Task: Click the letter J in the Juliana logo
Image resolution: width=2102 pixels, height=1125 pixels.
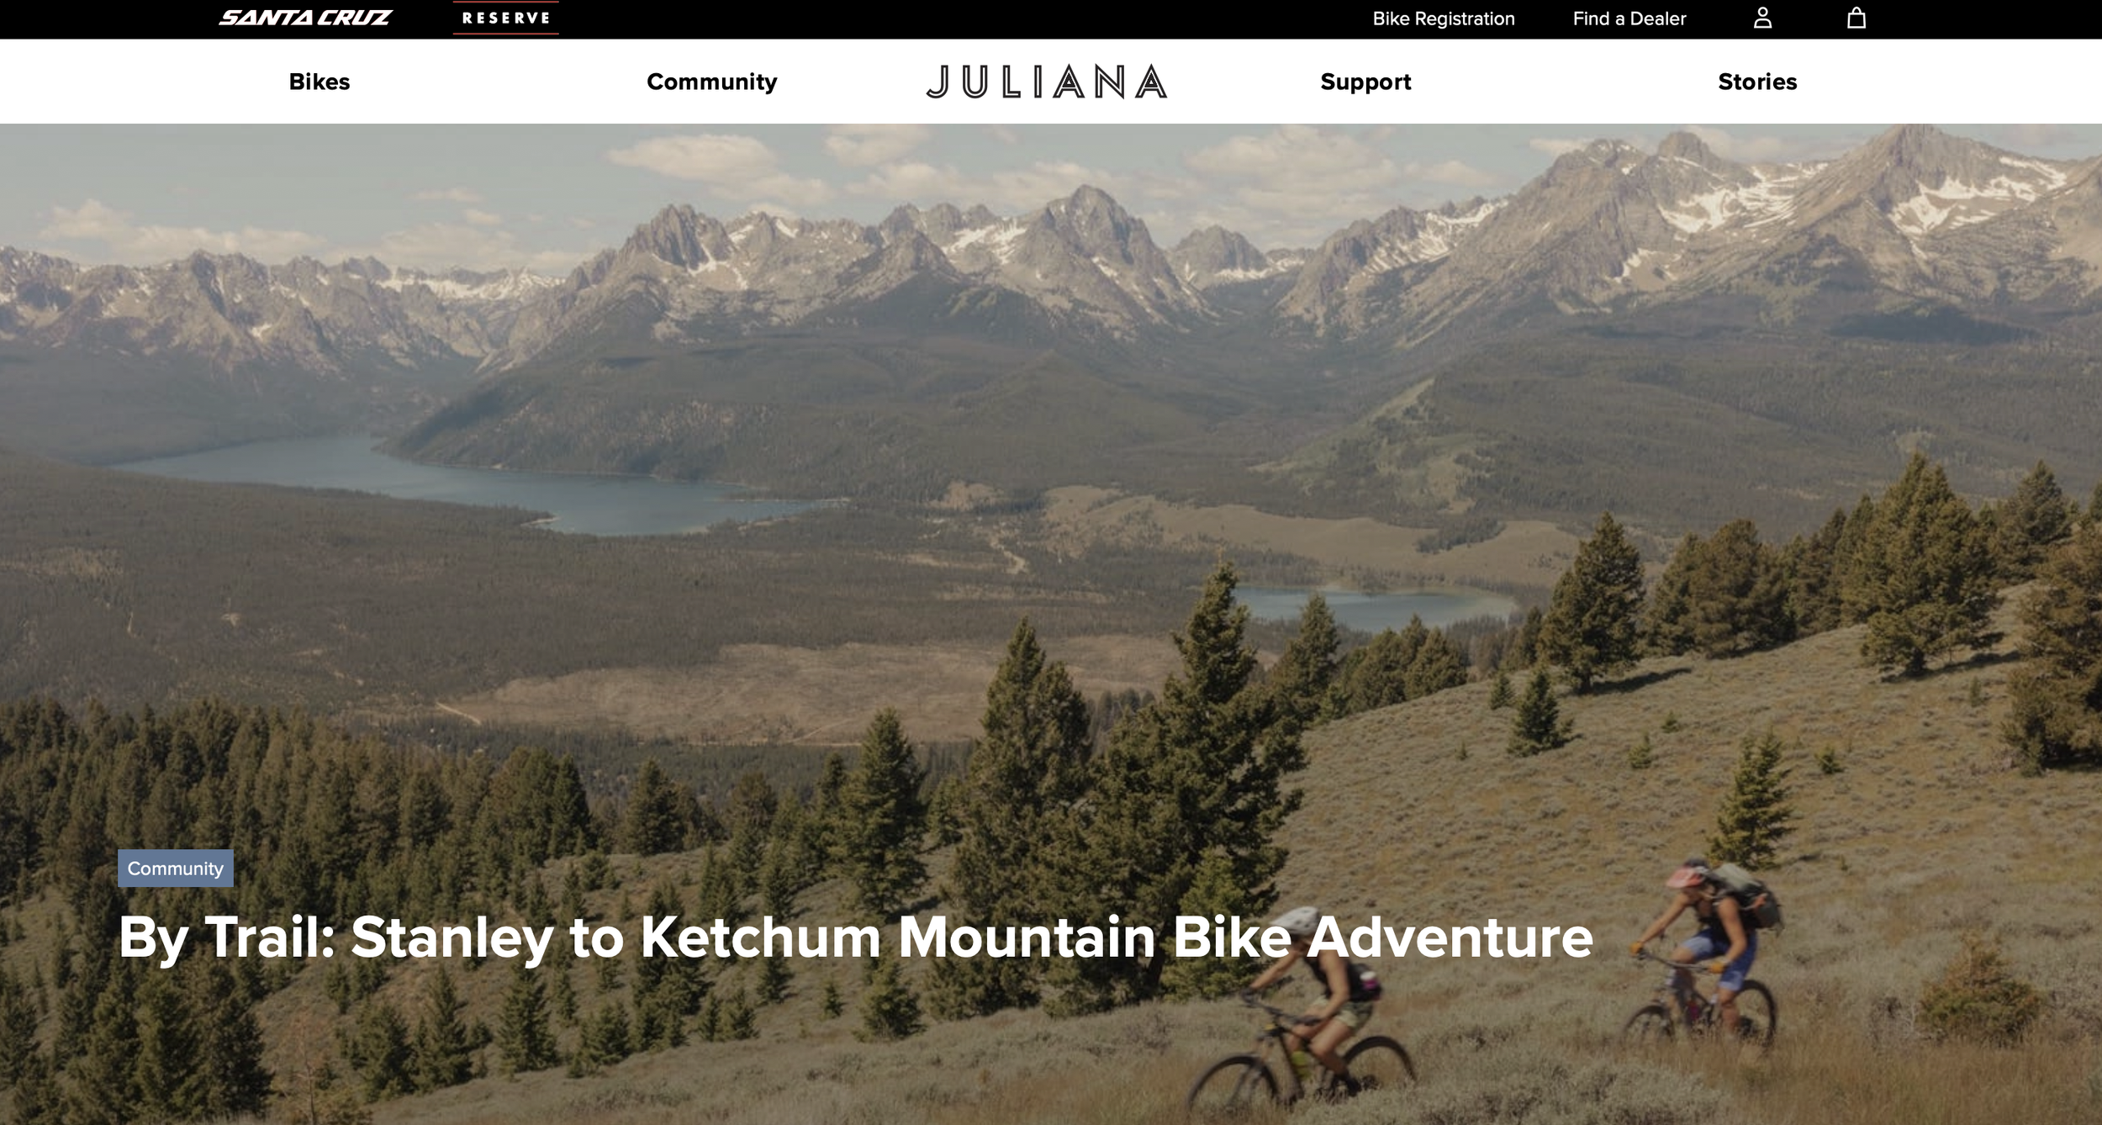Action: [938, 82]
